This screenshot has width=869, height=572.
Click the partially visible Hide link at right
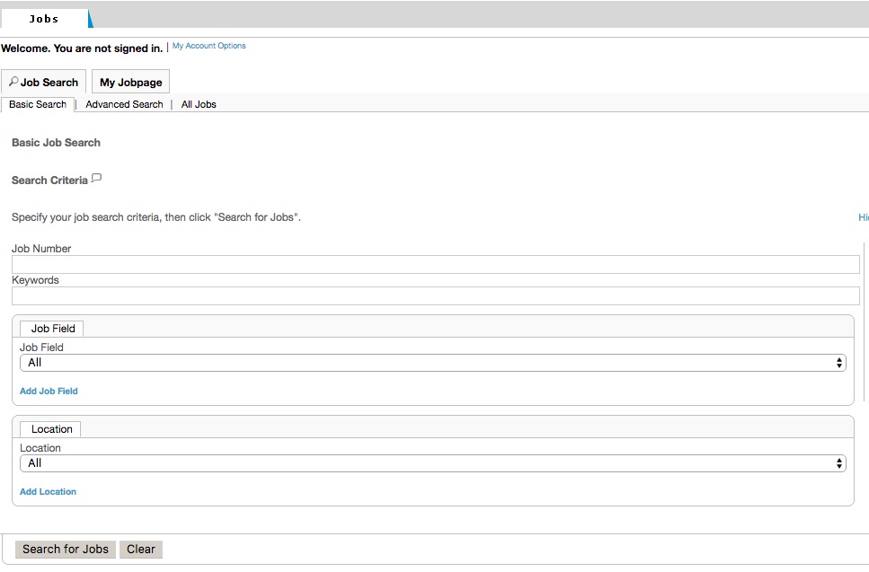point(864,217)
